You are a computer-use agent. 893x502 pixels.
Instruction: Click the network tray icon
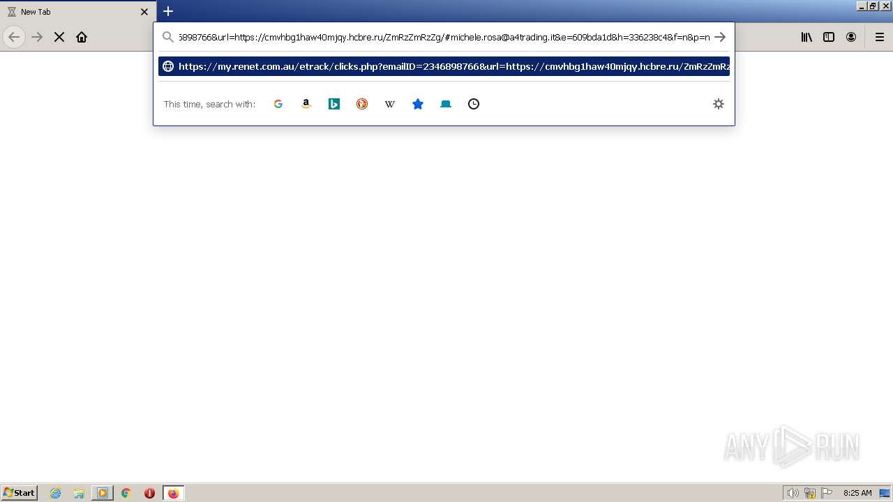[810, 493]
